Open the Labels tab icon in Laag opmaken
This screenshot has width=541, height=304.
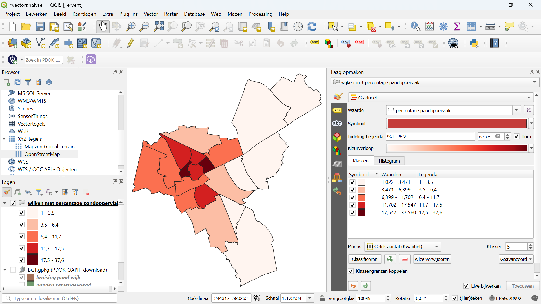coord(337,110)
